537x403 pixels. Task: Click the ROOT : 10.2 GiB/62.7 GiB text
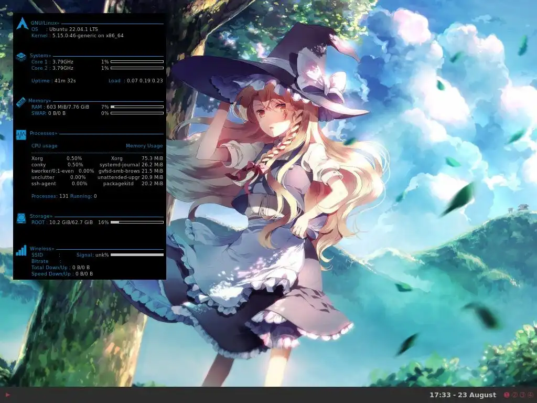[62, 222]
